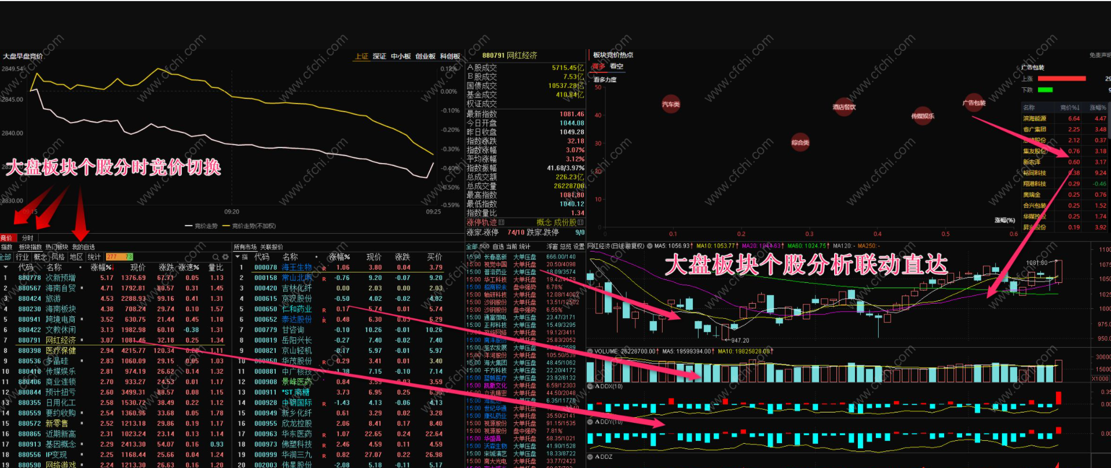1111x468 pixels.
Task: Select the 酒店餐饮 bubble in hotspot chart
Action: (844, 106)
